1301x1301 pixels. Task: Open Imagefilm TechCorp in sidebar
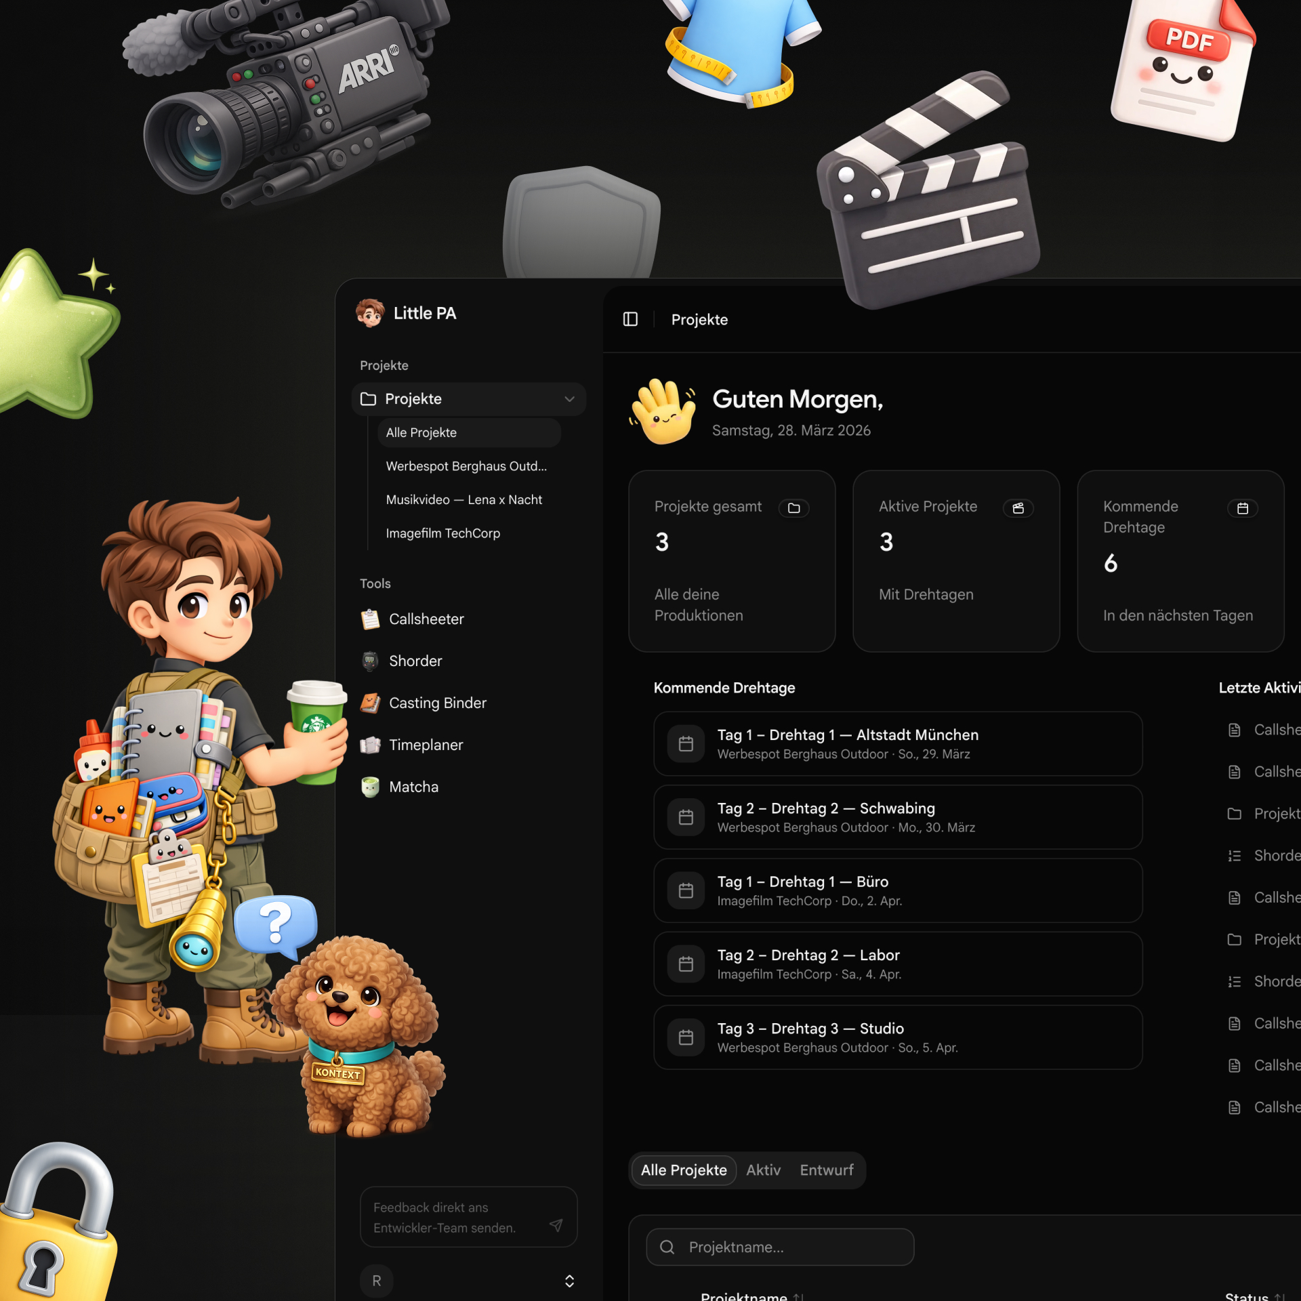(442, 533)
